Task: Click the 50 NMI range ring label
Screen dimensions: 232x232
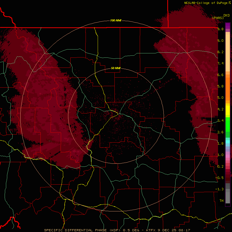Action: 116,68
